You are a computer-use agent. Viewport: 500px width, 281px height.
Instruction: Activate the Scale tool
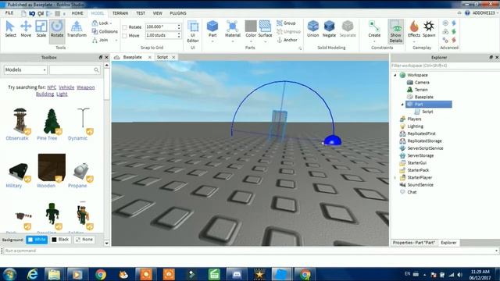(41, 29)
